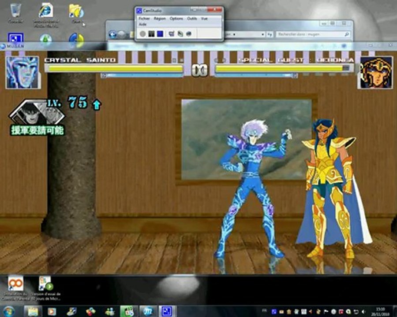Click the CamStudio taskbar button
This screenshot has width=397, height=317.
pyautogui.click(x=167, y=311)
